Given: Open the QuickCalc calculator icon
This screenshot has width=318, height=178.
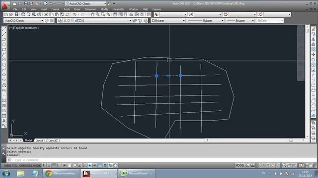Looking at the screenshot, I should click(x=142, y=14).
